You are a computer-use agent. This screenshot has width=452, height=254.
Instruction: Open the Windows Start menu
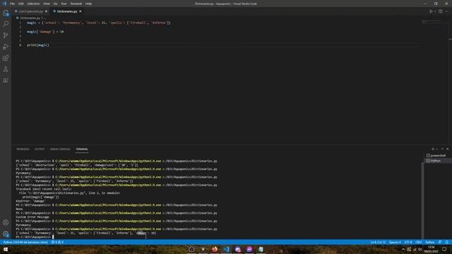(x=6, y=249)
